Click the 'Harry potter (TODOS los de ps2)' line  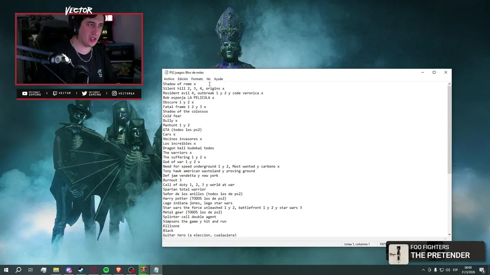point(194,199)
